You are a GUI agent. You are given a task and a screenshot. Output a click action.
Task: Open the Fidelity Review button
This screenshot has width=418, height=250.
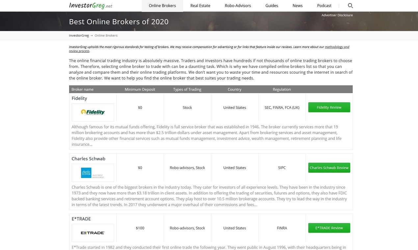(x=329, y=107)
